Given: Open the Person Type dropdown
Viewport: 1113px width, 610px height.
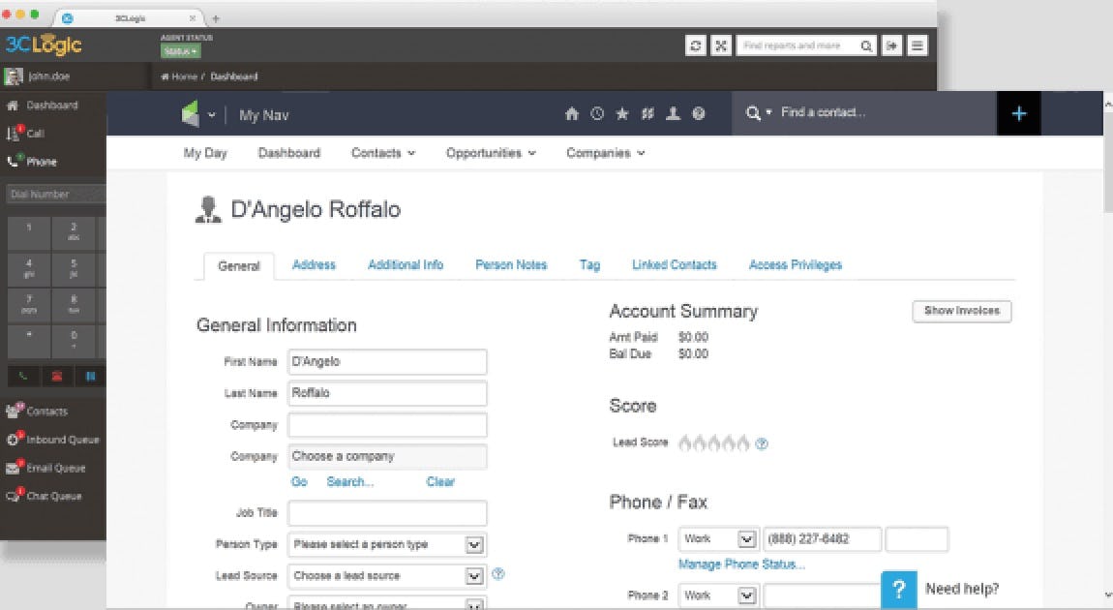Looking at the screenshot, I should (387, 545).
